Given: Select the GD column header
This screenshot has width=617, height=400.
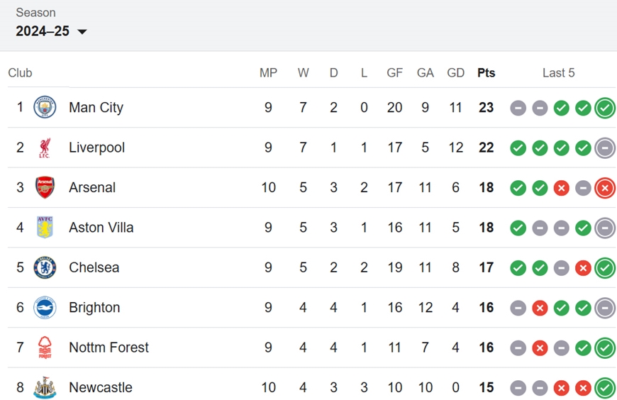Looking at the screenshot, I should click(456, 73).
